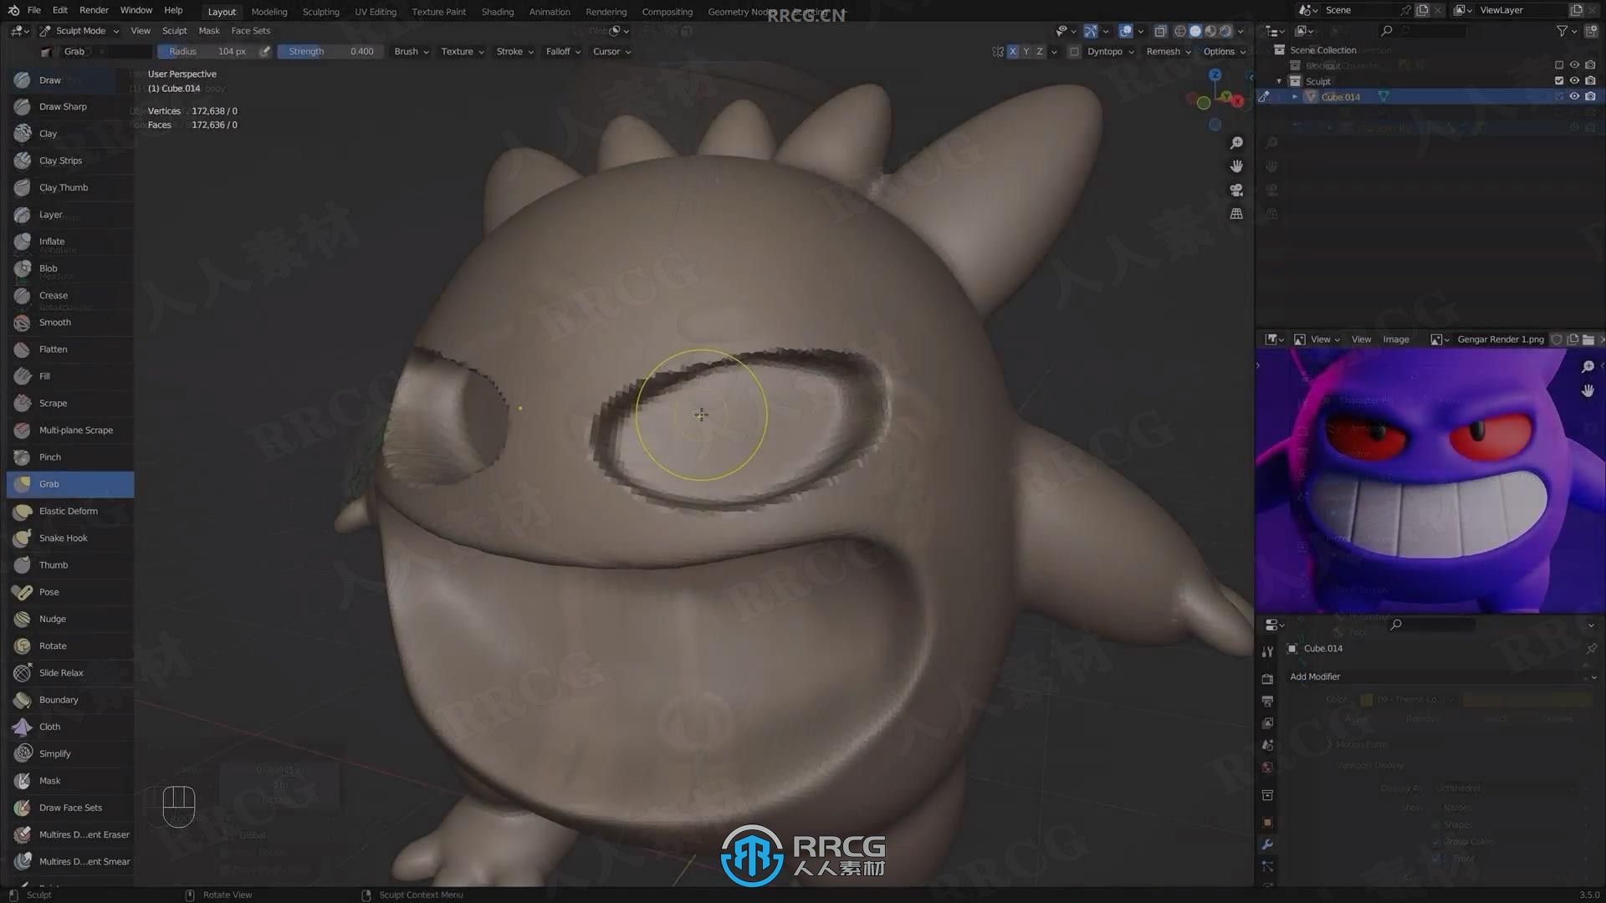Select the Multi-plane Scrape brush
This screenshot has width=1606, height=903.
[70, 431]
